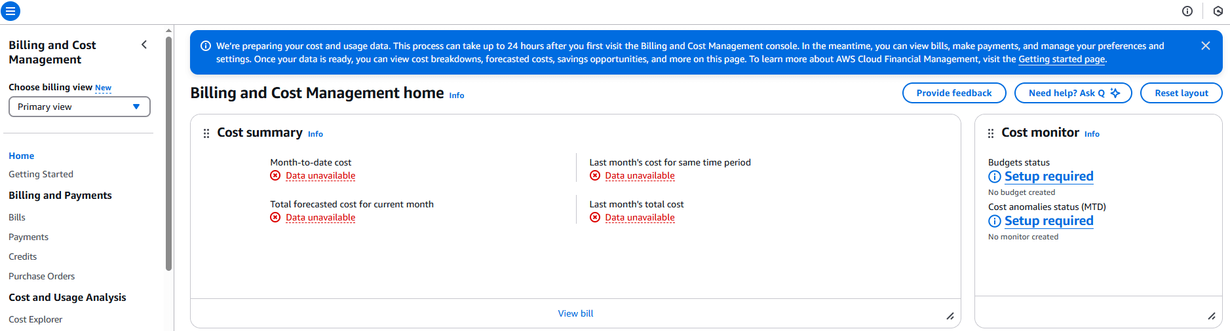The image size is (1230, 331).
Task: Open the hamburger navigation menu
Action: pyautogui.click(x=10, y=11)
